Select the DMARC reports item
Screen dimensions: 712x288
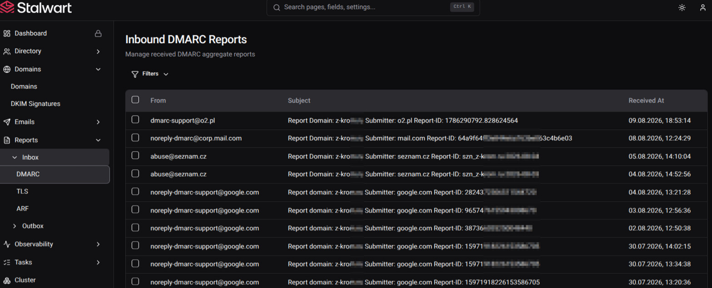click(x=55, y=174)
